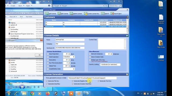The height and width of the screenshot is (96, 172).
Task: Select technical fazl customer row
Action: coord(85,26)
